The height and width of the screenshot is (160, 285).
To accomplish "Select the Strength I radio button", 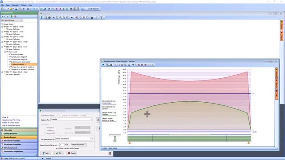I will tap(45, 128).
